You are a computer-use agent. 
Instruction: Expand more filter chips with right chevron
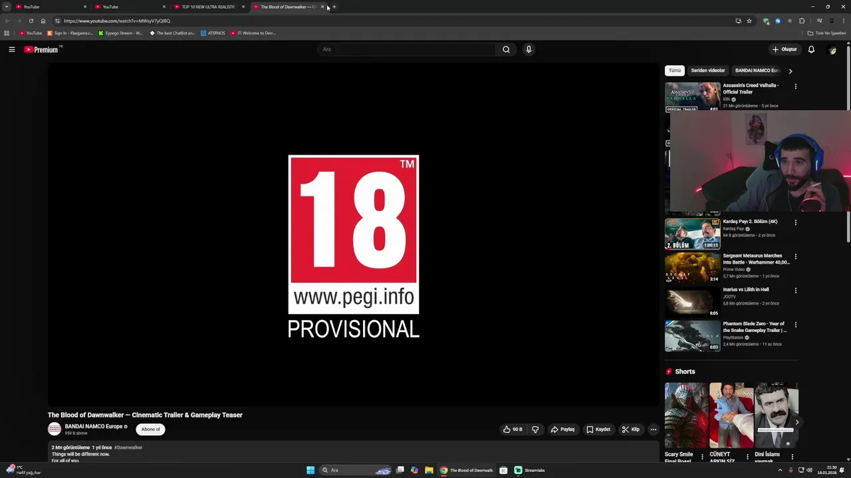[x=790, y=70]
